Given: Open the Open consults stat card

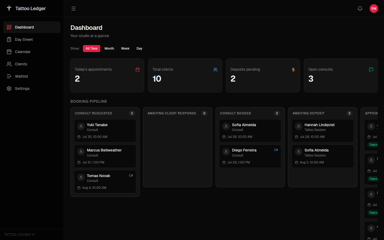Looking at the screenshot, I should [341, 75].
